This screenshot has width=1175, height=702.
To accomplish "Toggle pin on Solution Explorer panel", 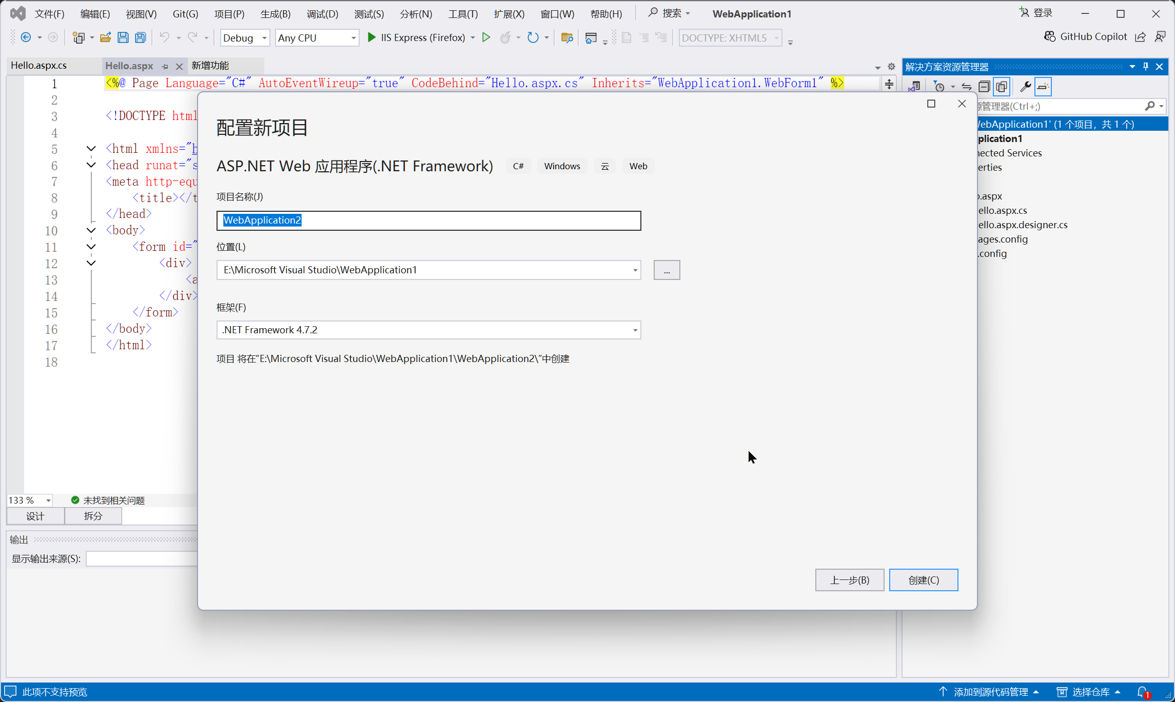I will pyautogui.click(x=1146, y=67).
